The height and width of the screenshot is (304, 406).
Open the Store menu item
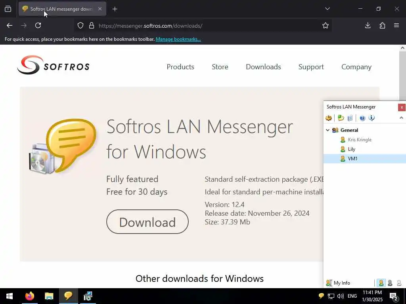click(x=220, y=66)
